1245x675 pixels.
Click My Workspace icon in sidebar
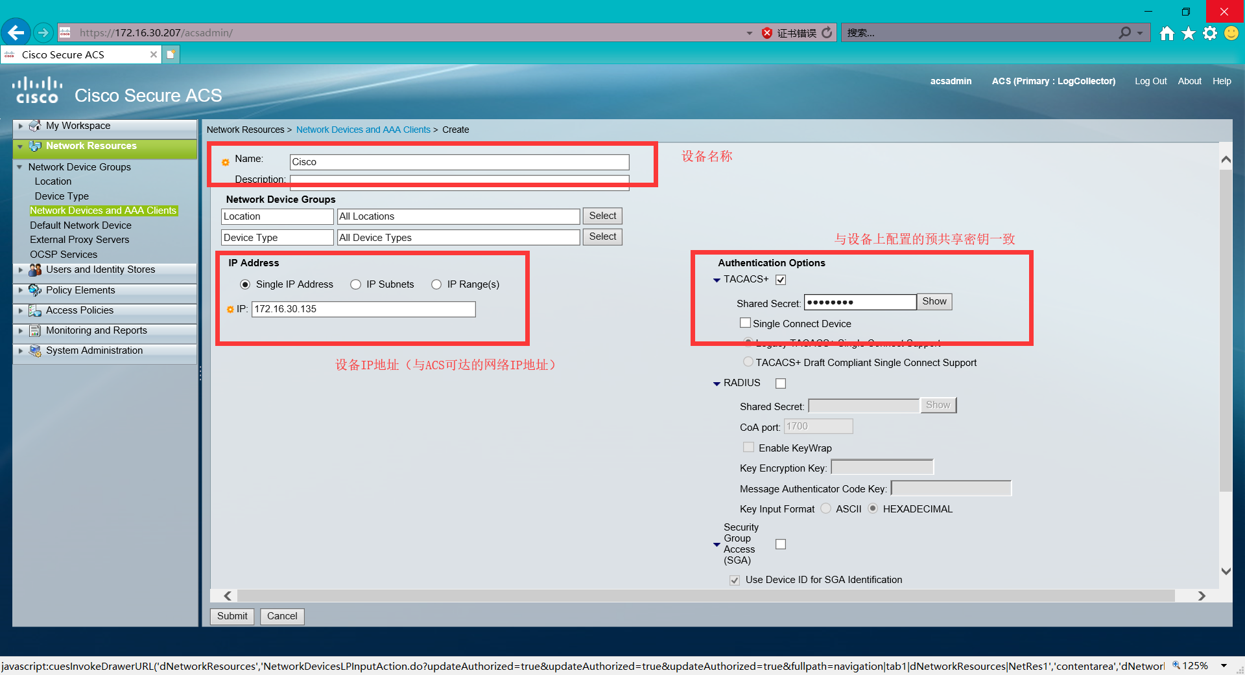(36, 126)
